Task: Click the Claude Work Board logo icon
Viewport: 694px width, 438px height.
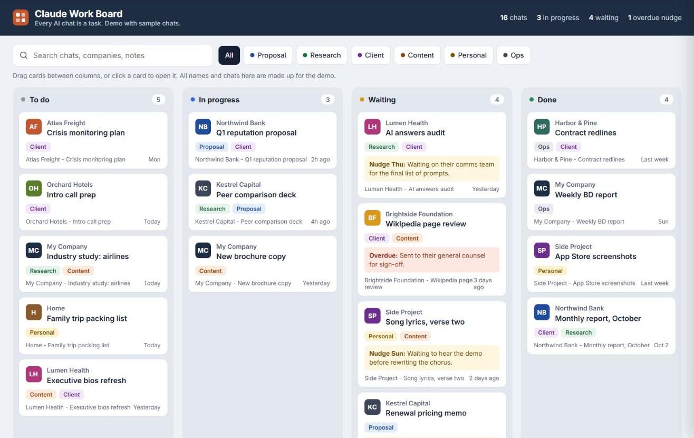Action: coord(21,17)
